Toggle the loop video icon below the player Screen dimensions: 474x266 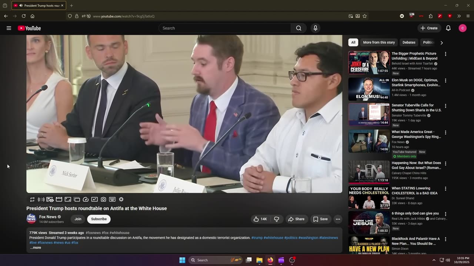point(33,199)
